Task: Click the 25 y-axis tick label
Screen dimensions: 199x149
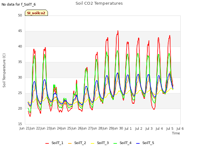Action: click(x=20, y=93)
